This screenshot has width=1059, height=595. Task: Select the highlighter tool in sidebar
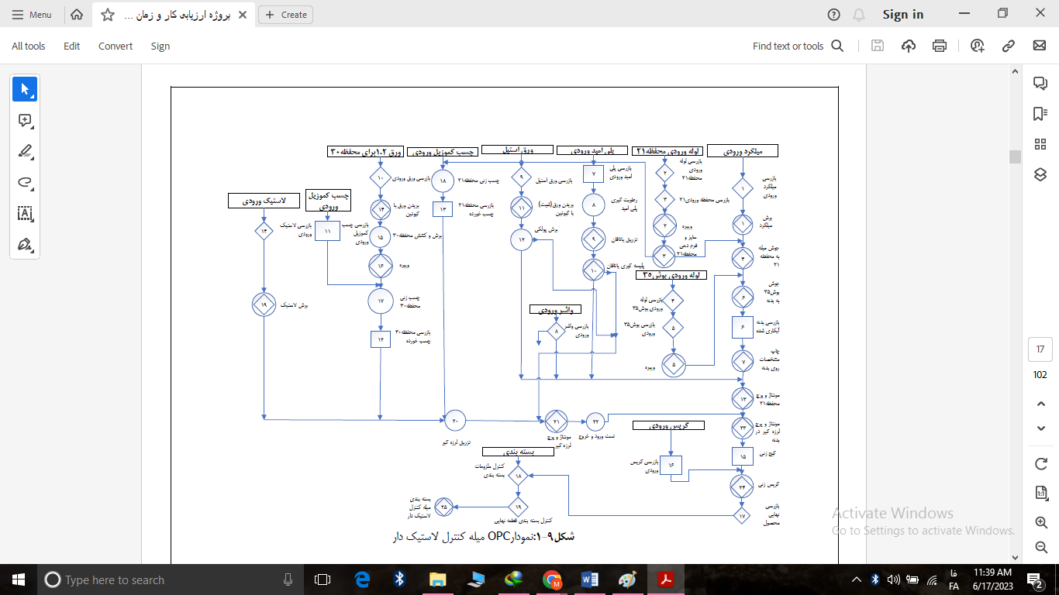[25, 152]
